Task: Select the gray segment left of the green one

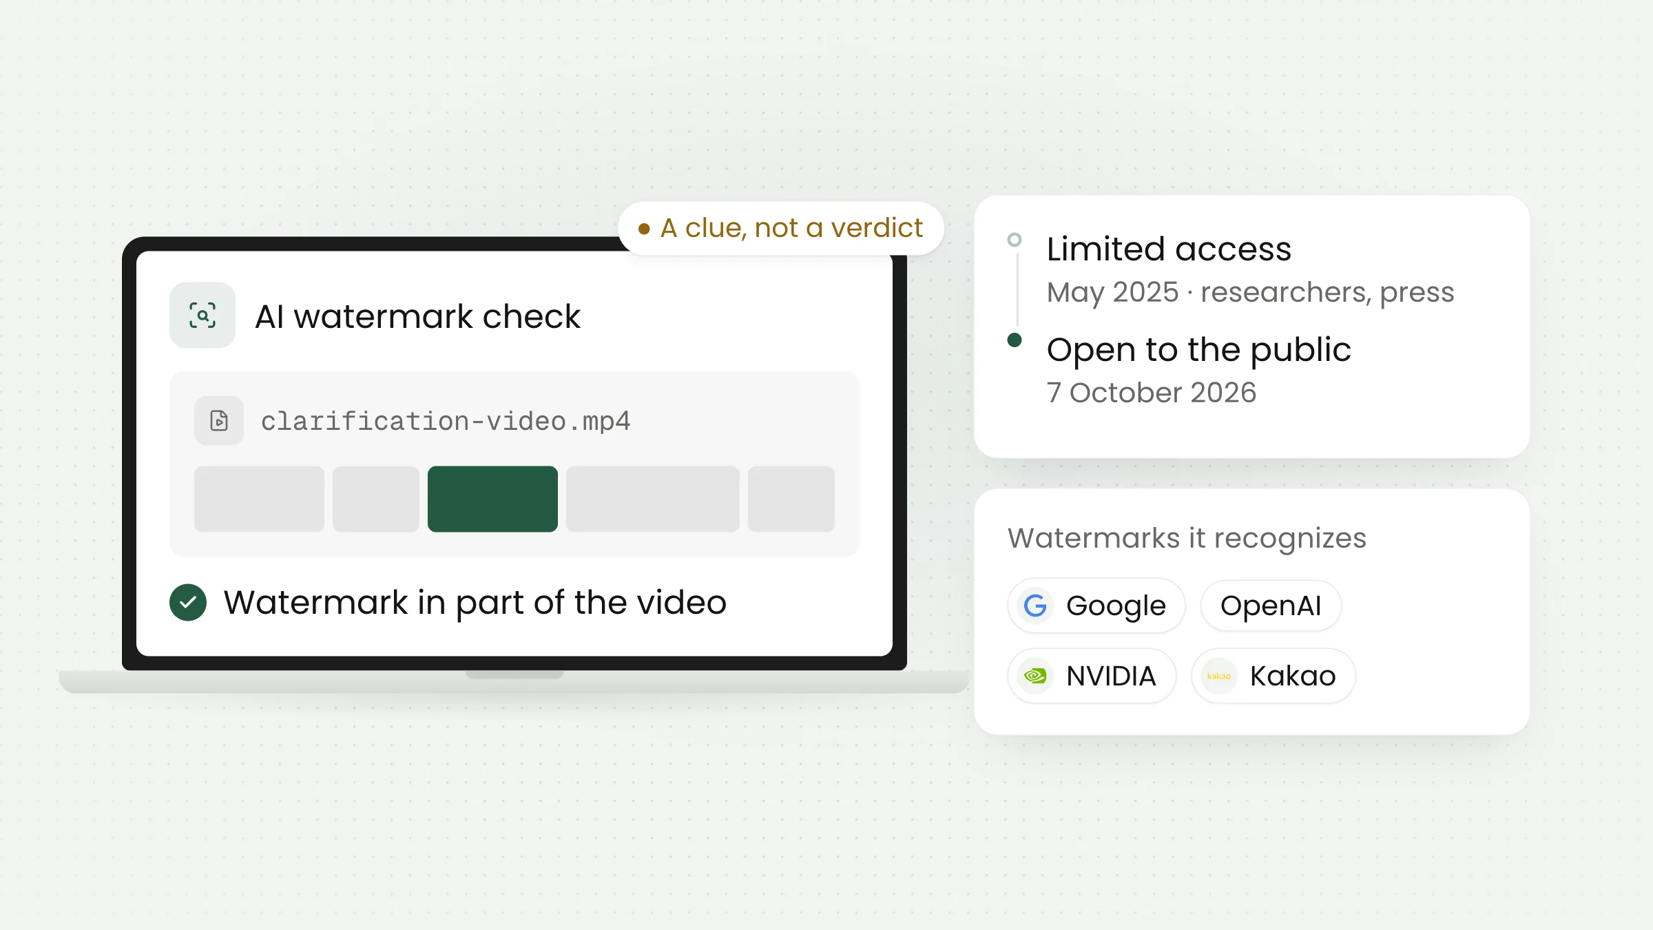Action: 376,499
